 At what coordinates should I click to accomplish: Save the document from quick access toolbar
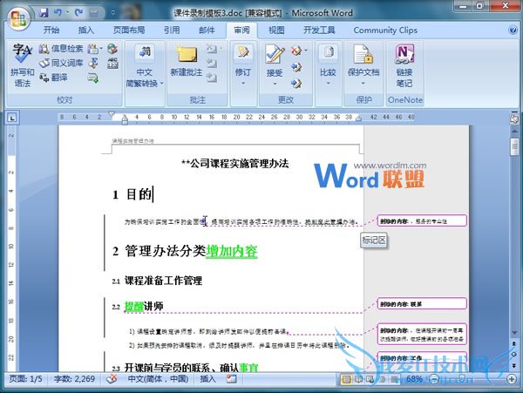44,13
